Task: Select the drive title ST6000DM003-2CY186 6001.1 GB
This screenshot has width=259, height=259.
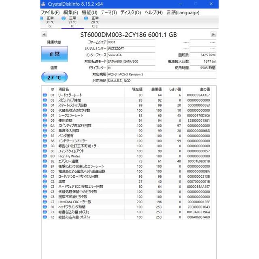Action: [x=129, y=35]
